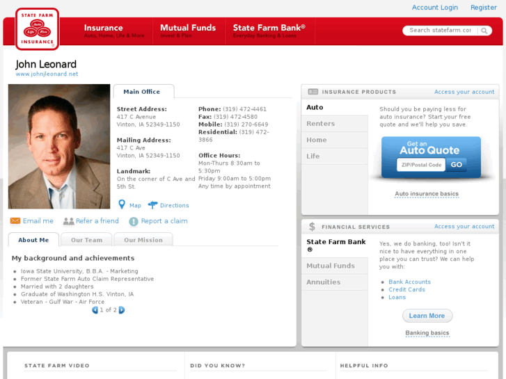Click the '1 of 2' page indicator text
This screenshot has width=506, height=379.
[x=108, y=310]
